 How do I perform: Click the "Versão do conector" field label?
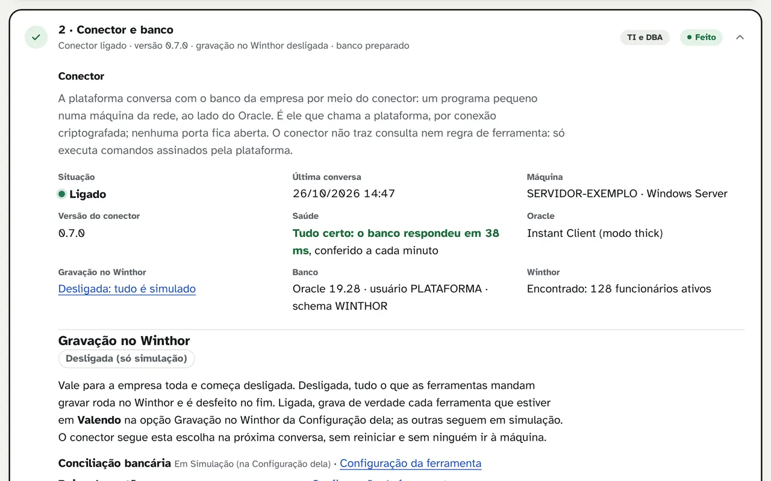point(99,216)
